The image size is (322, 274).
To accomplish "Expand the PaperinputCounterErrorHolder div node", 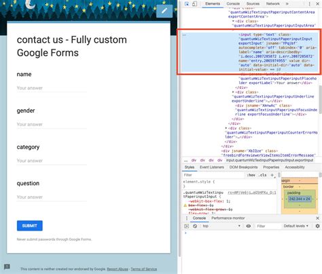I will [x=226, y=128].
